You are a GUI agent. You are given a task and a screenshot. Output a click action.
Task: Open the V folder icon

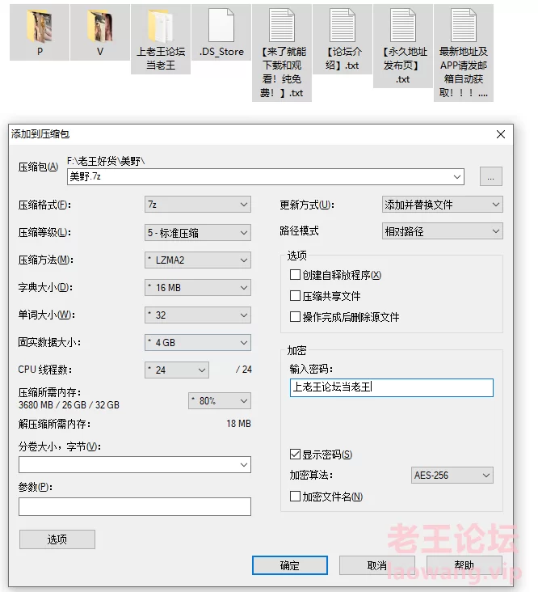click(x=100, y=27)
